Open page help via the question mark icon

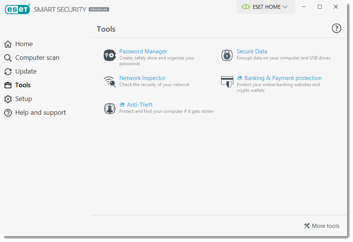(336, 28)
